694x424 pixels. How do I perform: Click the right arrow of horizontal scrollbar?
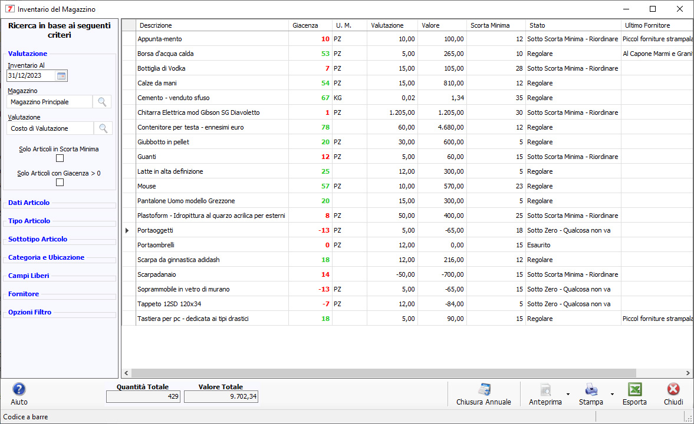pos(688,373)
